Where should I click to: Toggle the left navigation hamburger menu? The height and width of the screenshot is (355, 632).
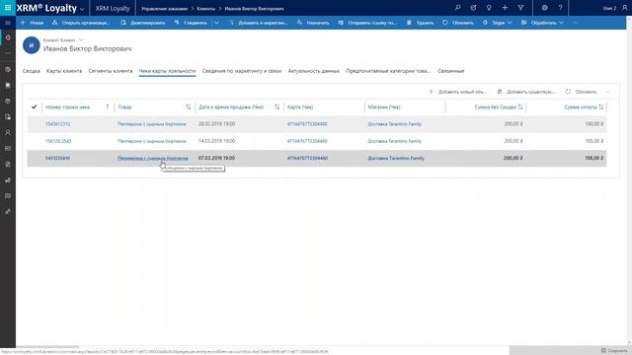pyautogui.click(x=8, y=23)
